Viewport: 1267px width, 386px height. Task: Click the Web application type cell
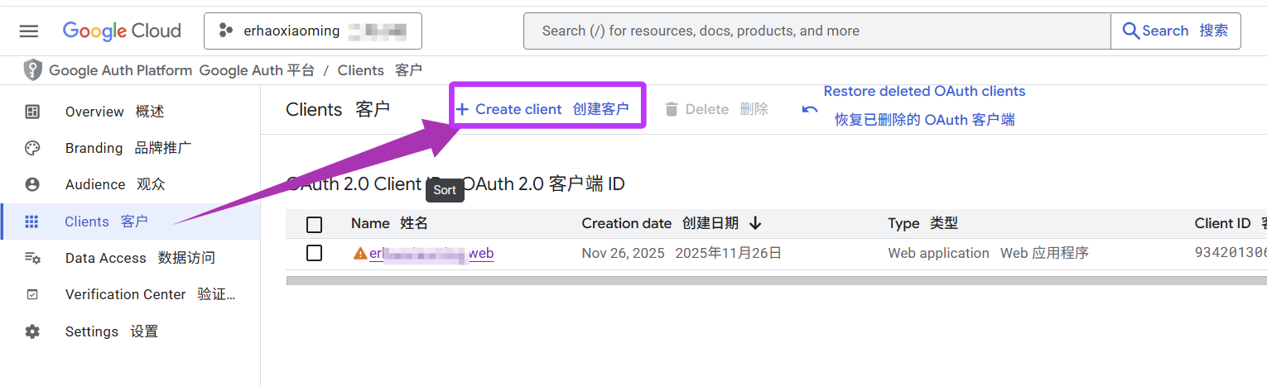988,253
